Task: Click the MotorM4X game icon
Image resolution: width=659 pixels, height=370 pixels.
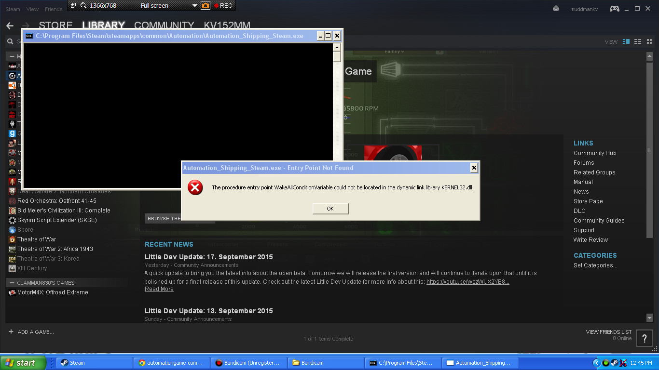Action: pyautogui.click(x=13, y=292)
